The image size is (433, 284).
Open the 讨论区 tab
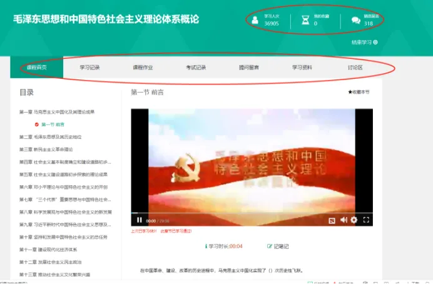355,68
